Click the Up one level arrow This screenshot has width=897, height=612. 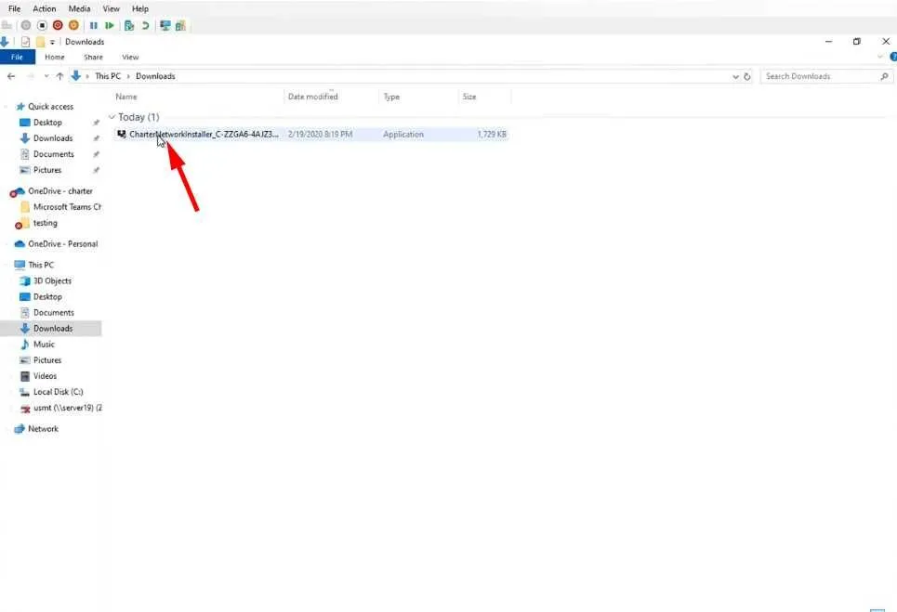tap(60, 76)
